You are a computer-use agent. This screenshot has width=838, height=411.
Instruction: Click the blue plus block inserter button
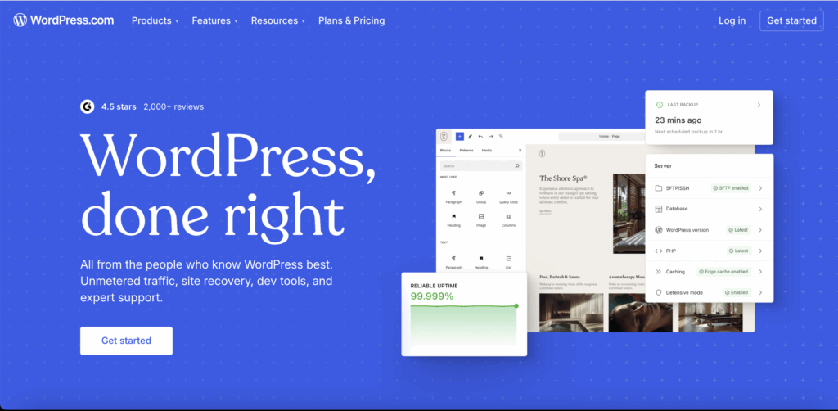(x=460, y=136)
